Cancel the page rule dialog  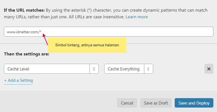pyautogui.click(x=127, y=103)
